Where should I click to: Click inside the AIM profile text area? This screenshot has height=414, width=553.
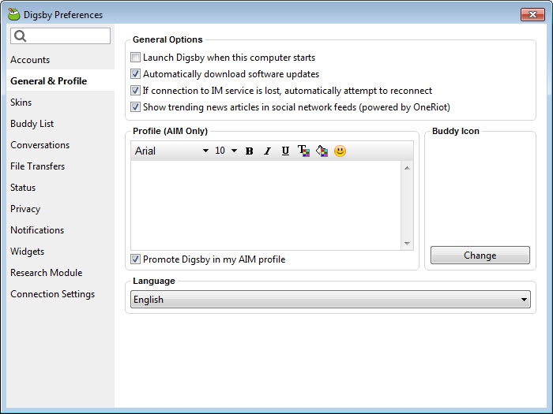click(265, 206)
